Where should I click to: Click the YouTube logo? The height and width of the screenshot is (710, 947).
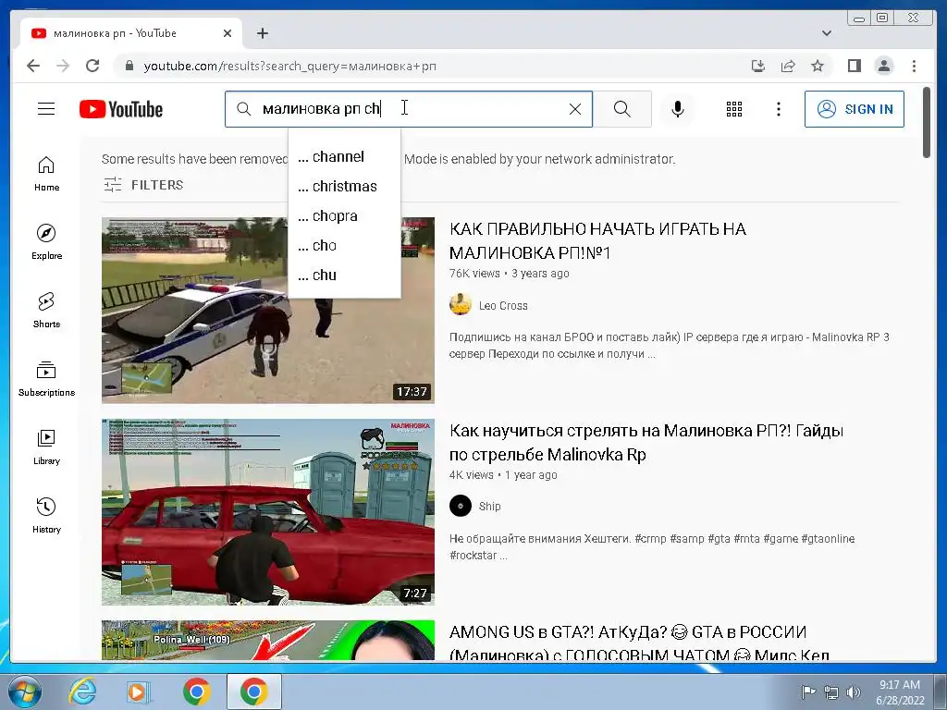pyautogui.click(x=121, y=109)
